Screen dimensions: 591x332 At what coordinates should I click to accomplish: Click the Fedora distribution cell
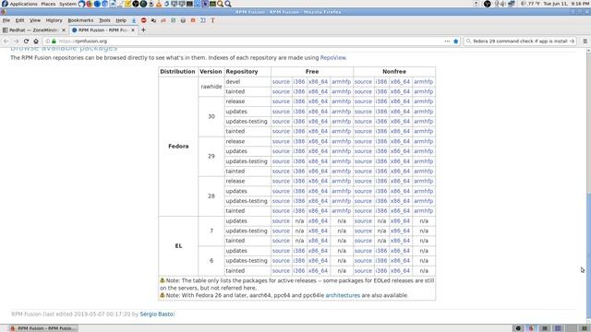[178, 147]
